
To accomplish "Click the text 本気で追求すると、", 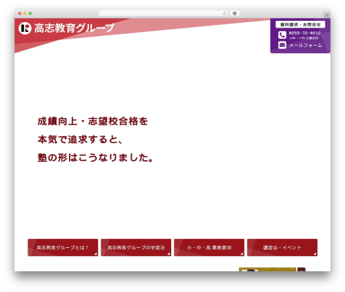I will [x=80, y=139].
